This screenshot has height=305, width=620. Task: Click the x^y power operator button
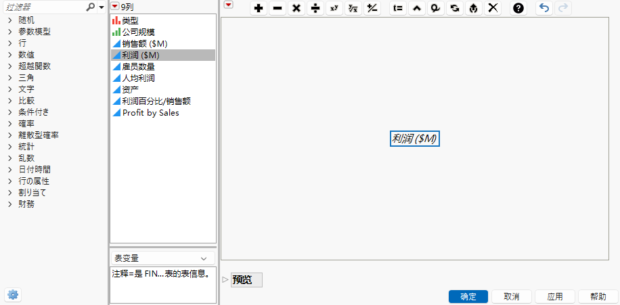tap(334, 8)
